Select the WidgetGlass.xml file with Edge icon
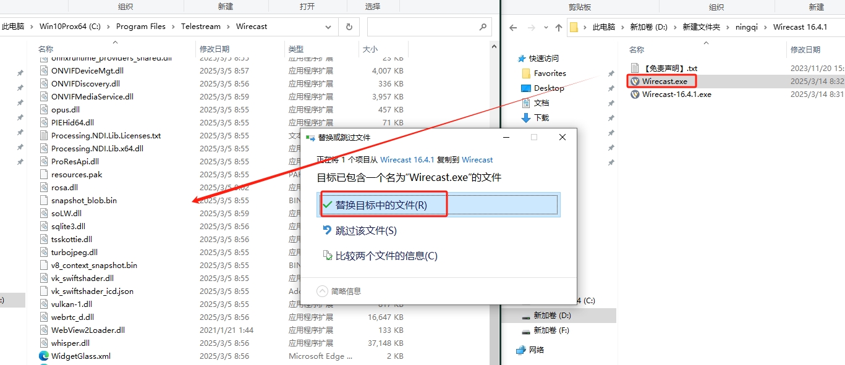This screenshot has width=845, height=365. tap(80, 356)
